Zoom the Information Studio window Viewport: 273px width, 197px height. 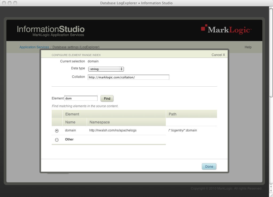15,3
